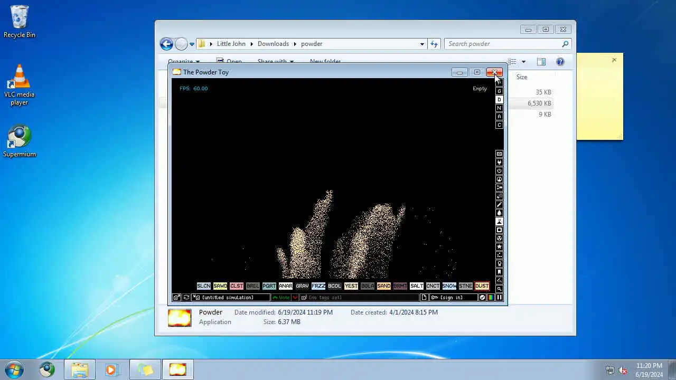
Task: Select the PQRT element swatch
Action: point(269,286)
